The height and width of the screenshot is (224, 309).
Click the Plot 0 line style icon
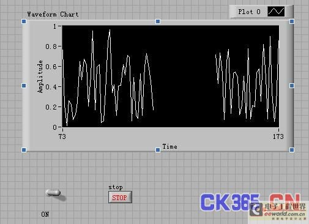276,12
